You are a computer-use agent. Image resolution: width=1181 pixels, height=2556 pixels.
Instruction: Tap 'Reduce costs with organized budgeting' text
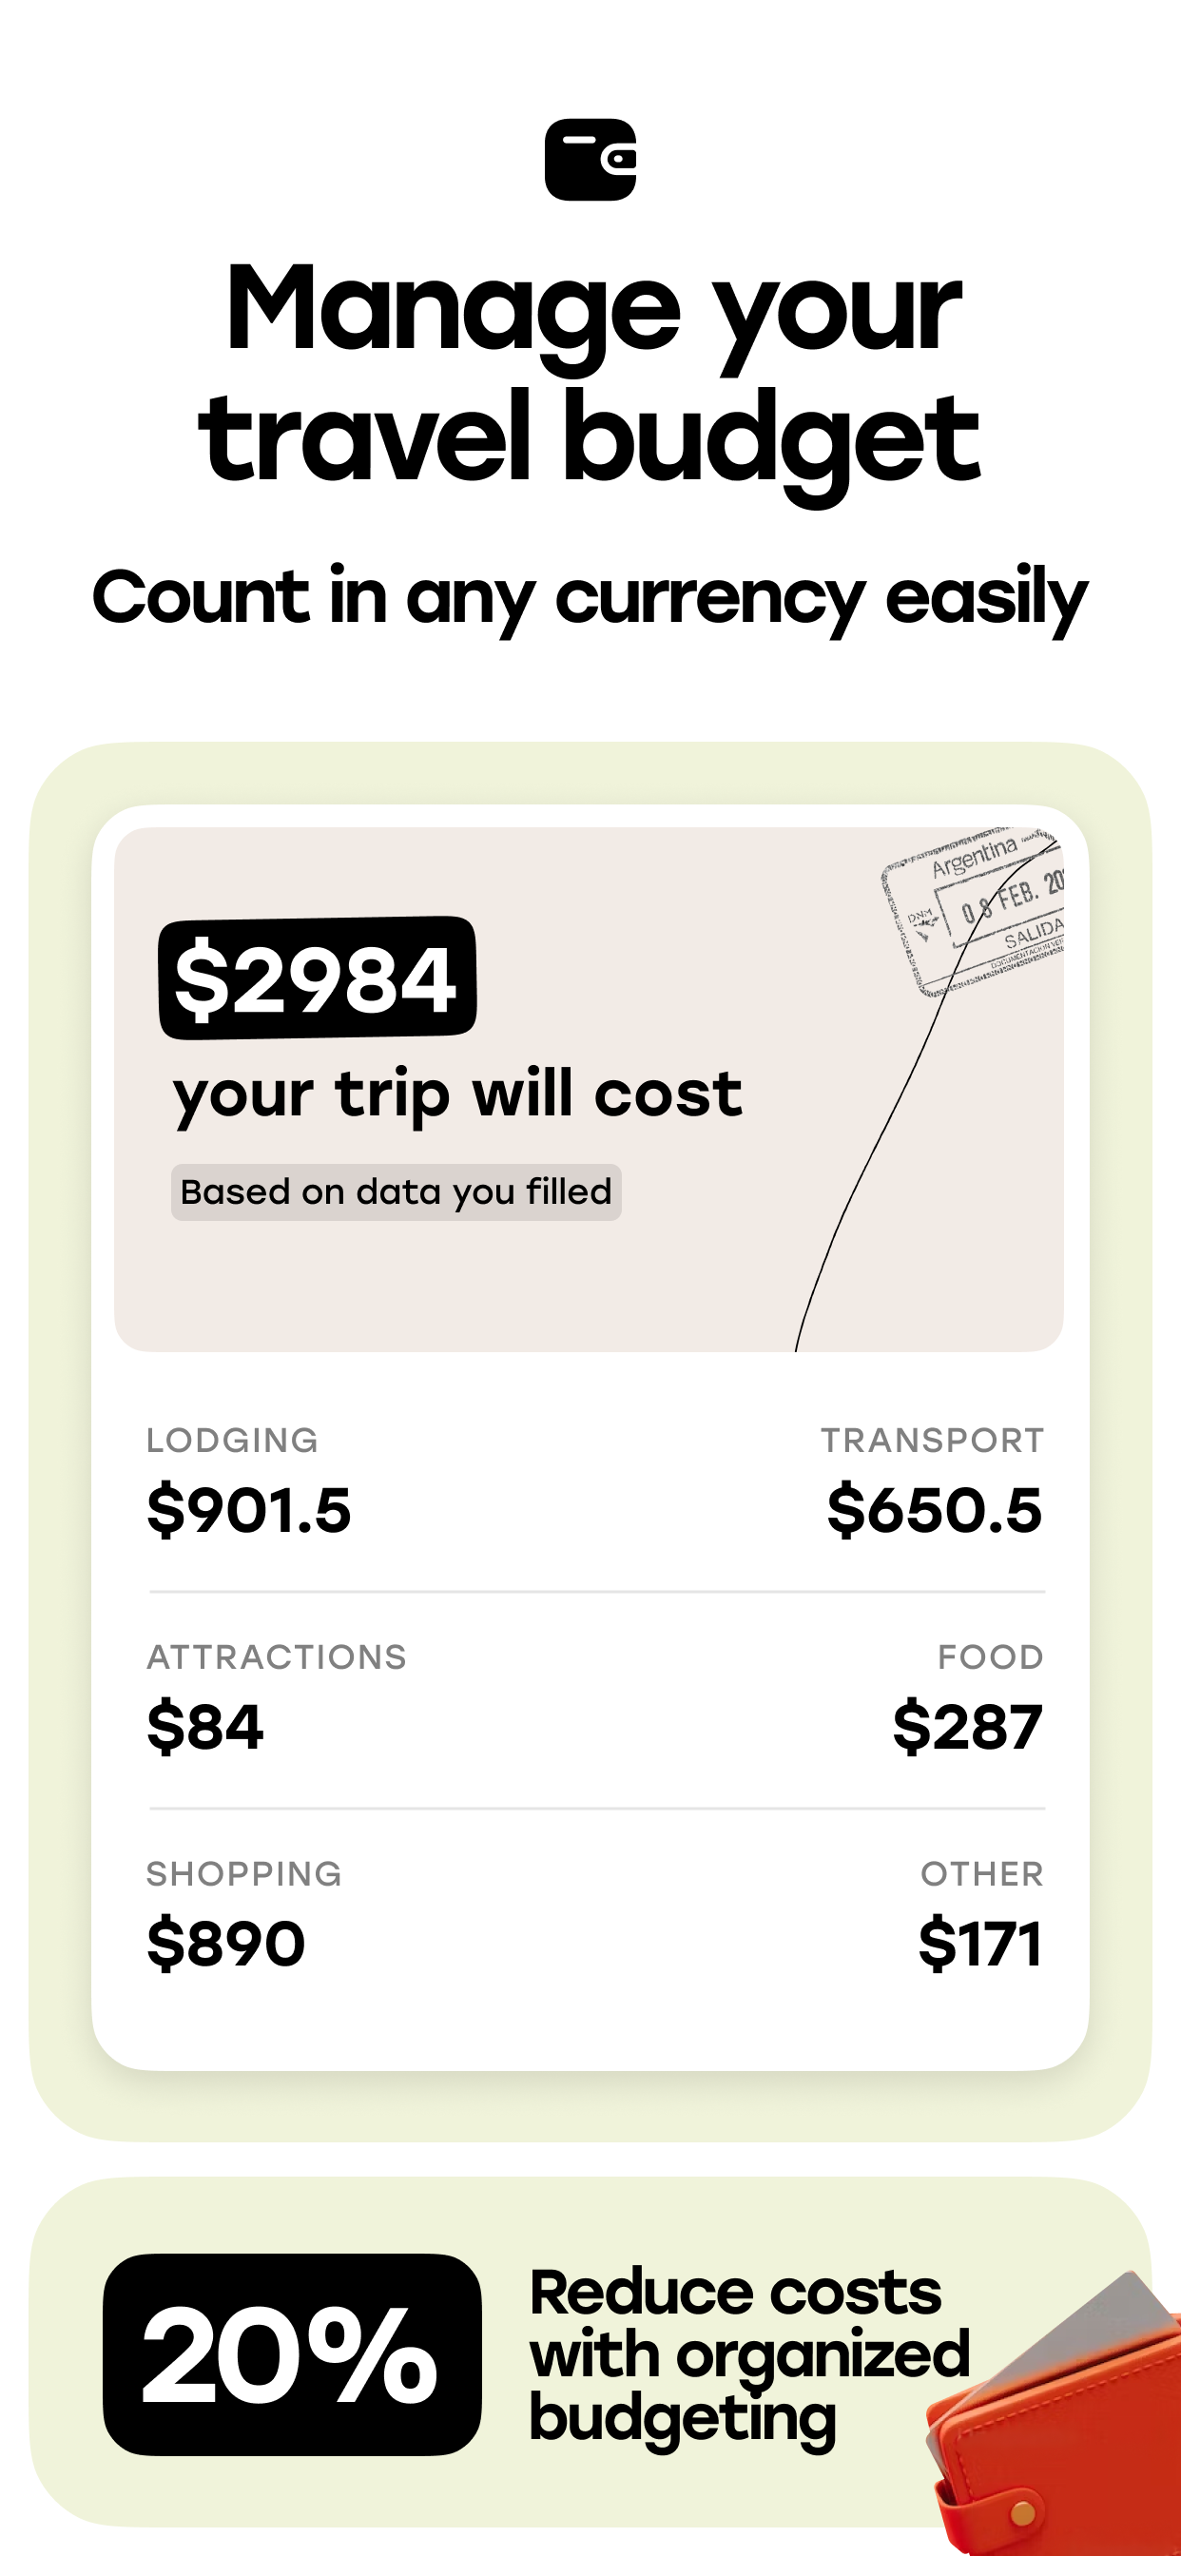749,2355
